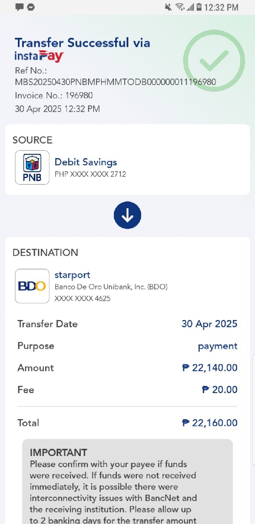The height and width of the screenshot is (524, 255).
Task: Tap the Fee value ₱ 20.00
Action: [x=219, y=390]
